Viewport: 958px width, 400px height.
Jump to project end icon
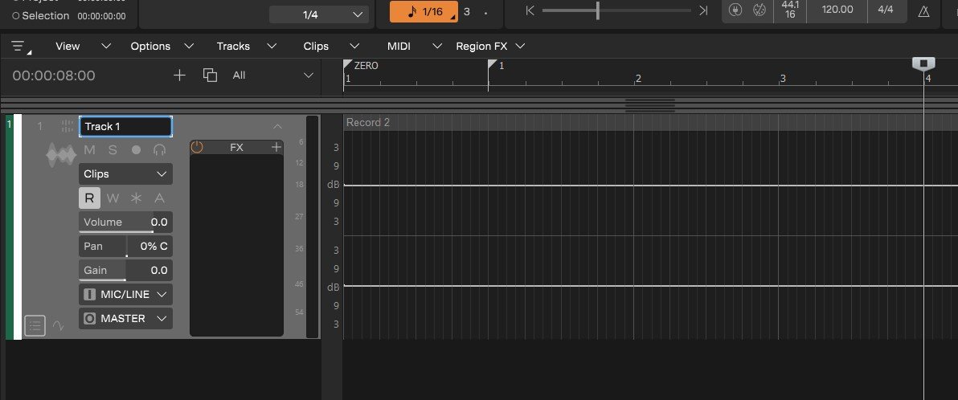tap(703, 10)
